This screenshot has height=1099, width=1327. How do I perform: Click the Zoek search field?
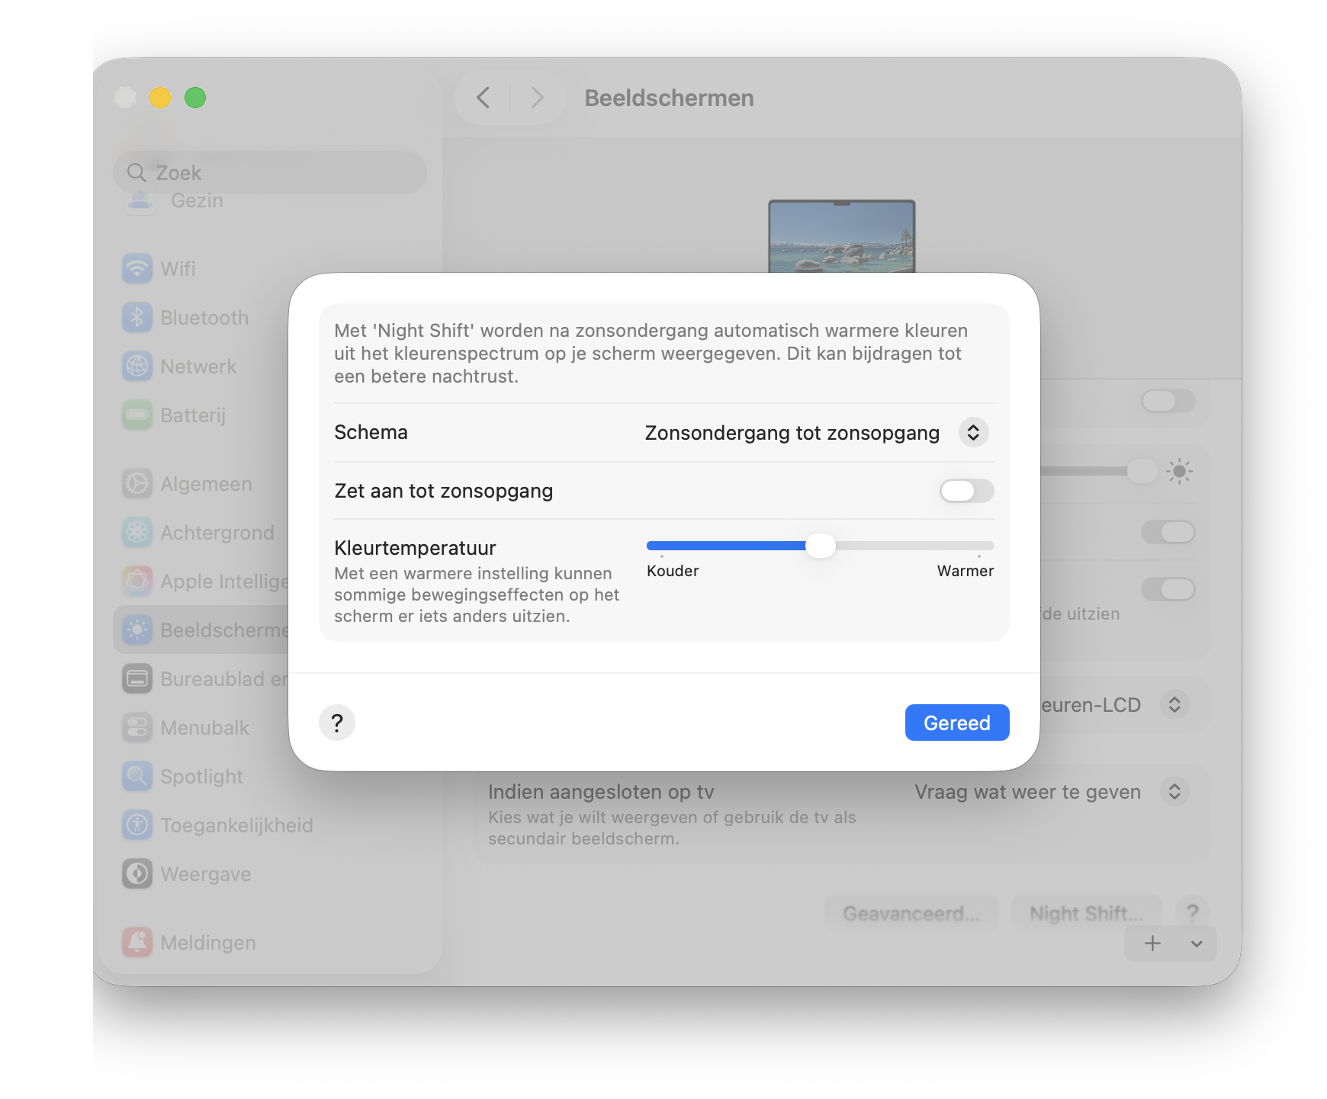270,172
